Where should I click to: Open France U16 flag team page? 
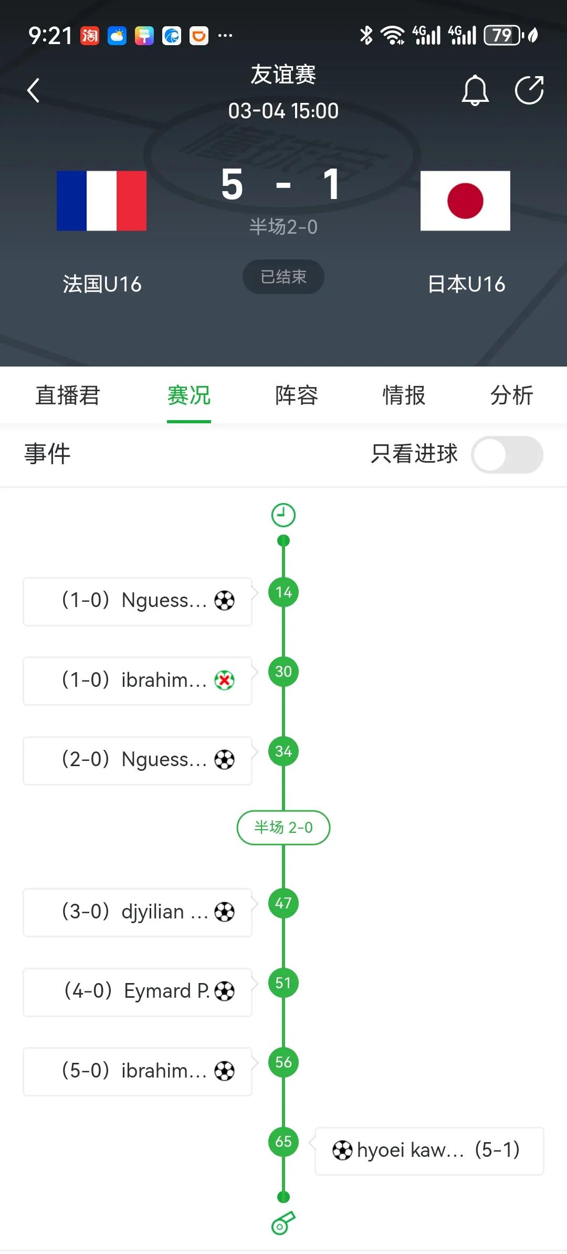[102, 201]
